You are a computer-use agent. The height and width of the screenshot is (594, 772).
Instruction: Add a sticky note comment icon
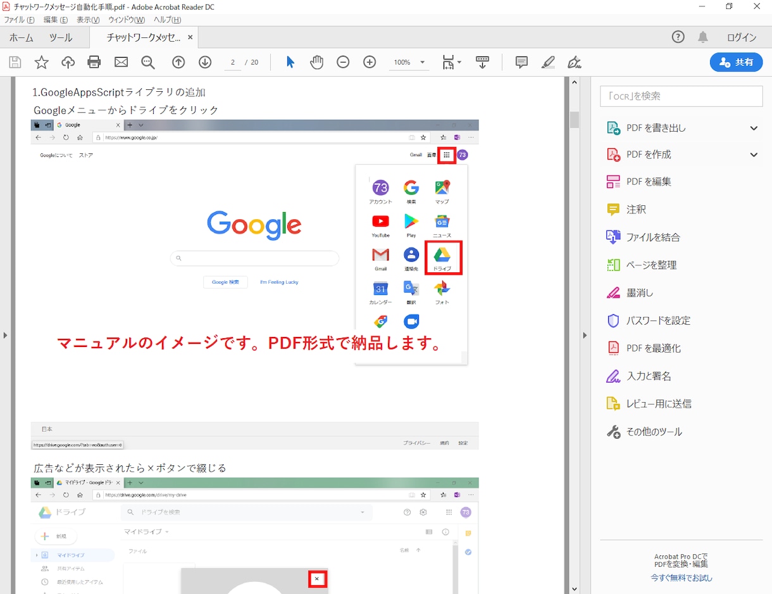click(x=522, y=62)
